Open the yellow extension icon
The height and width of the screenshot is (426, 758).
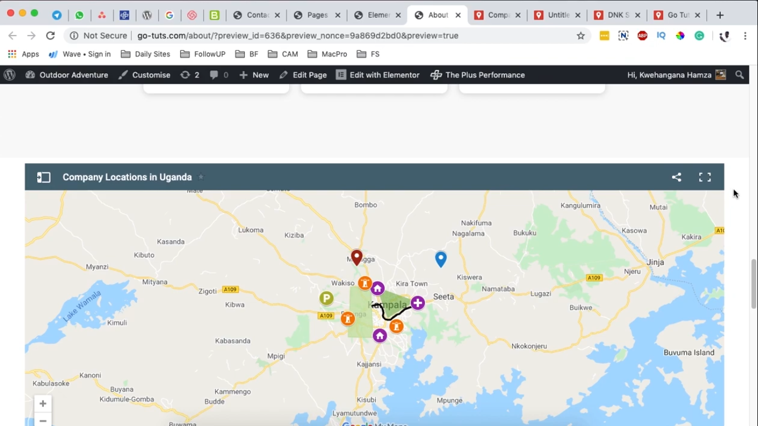(604, 35)
